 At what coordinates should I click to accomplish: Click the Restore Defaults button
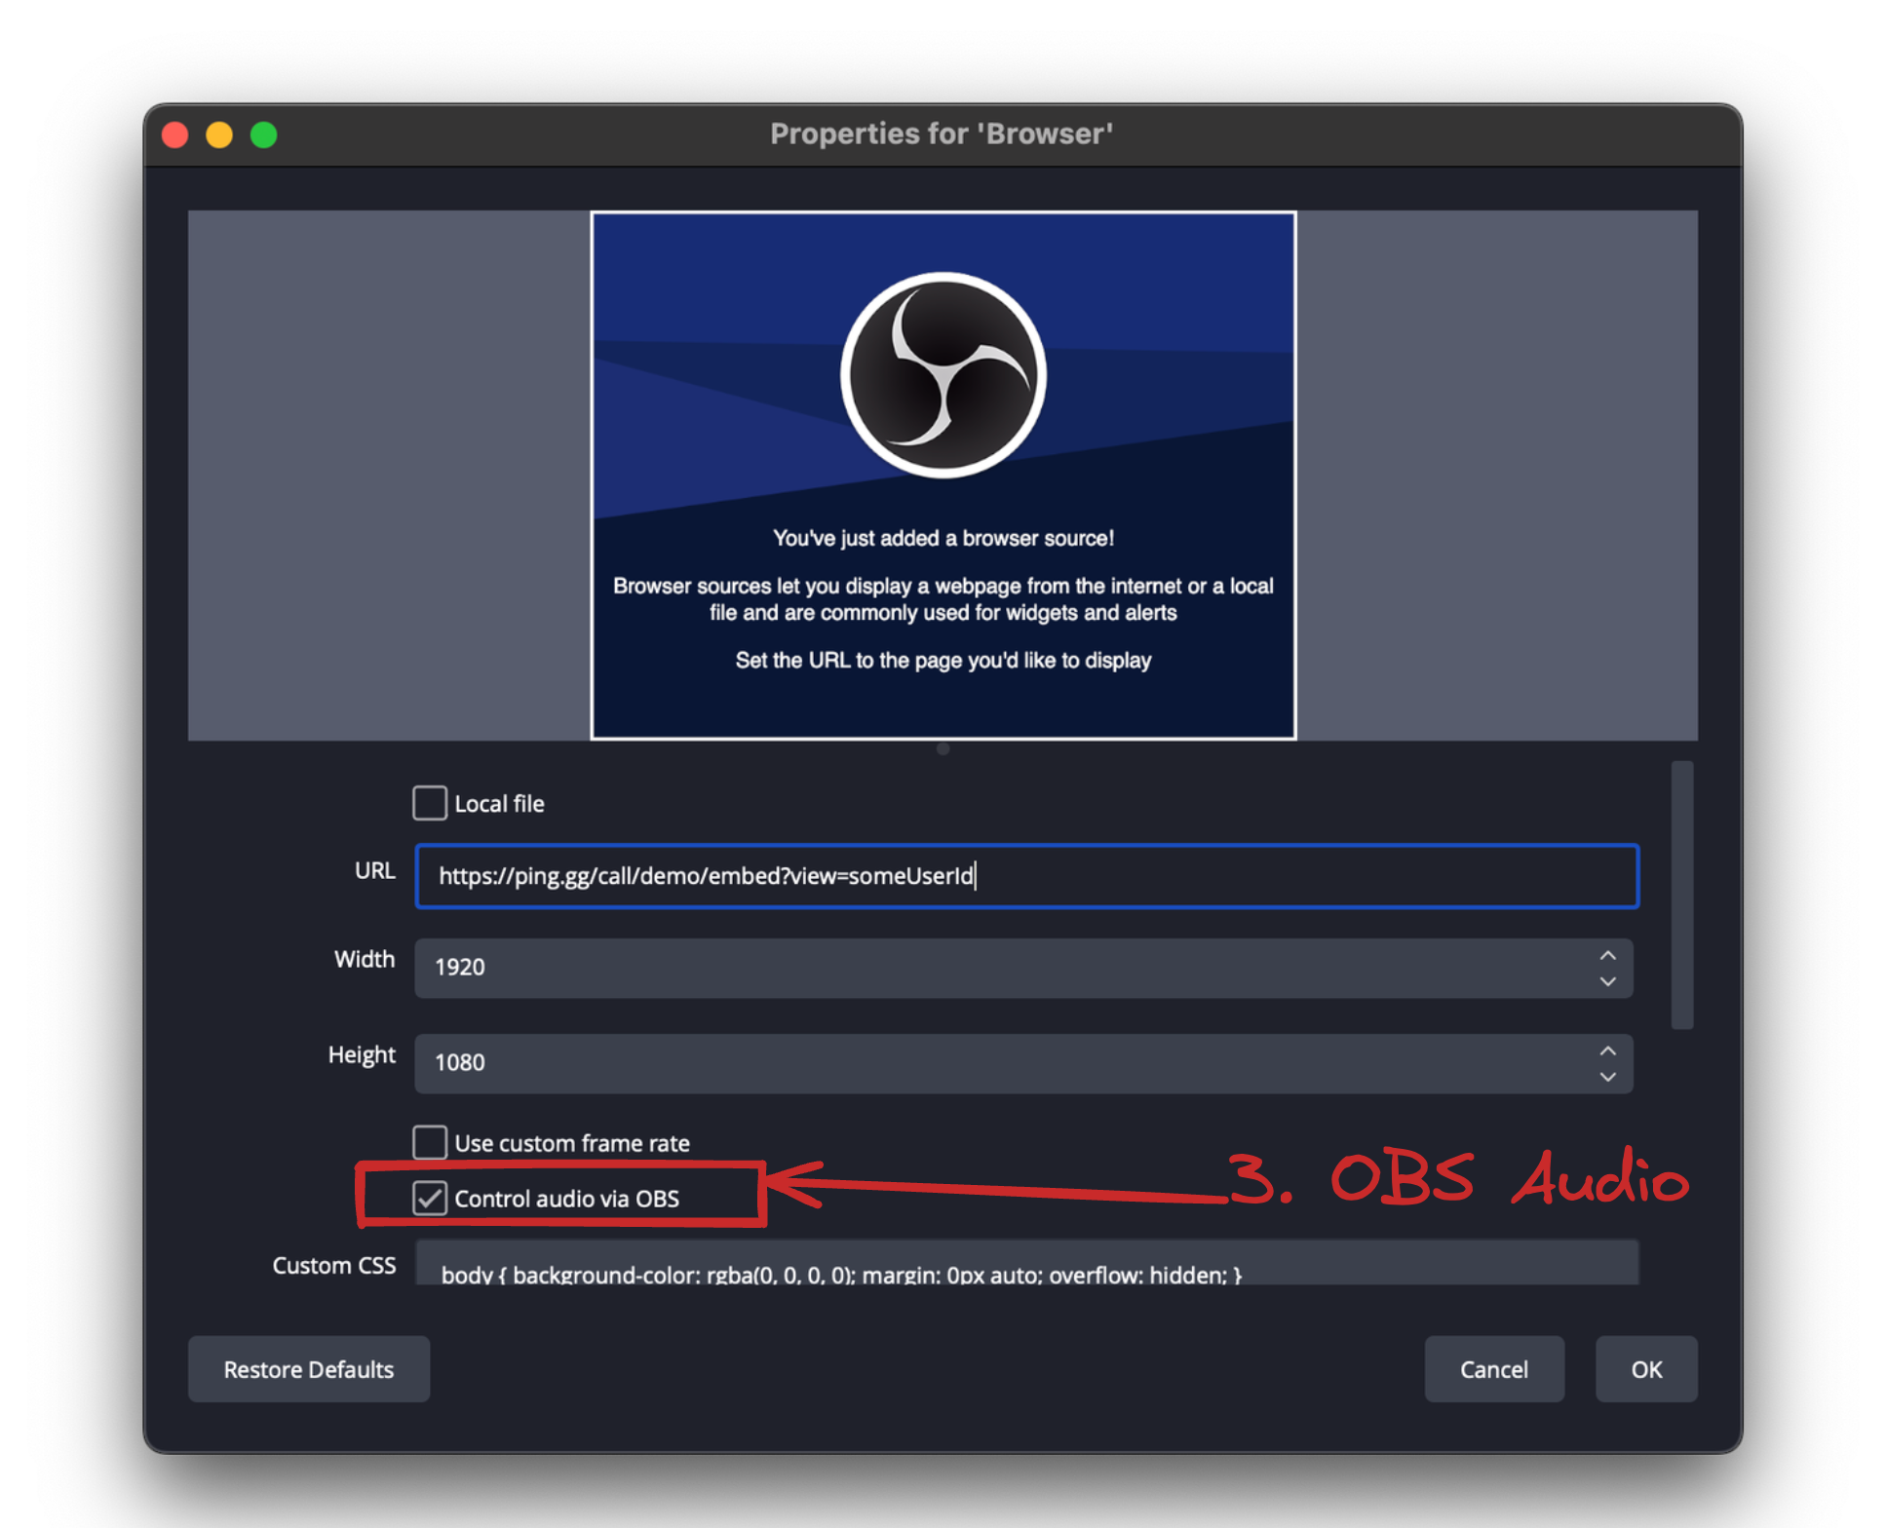308,1368
